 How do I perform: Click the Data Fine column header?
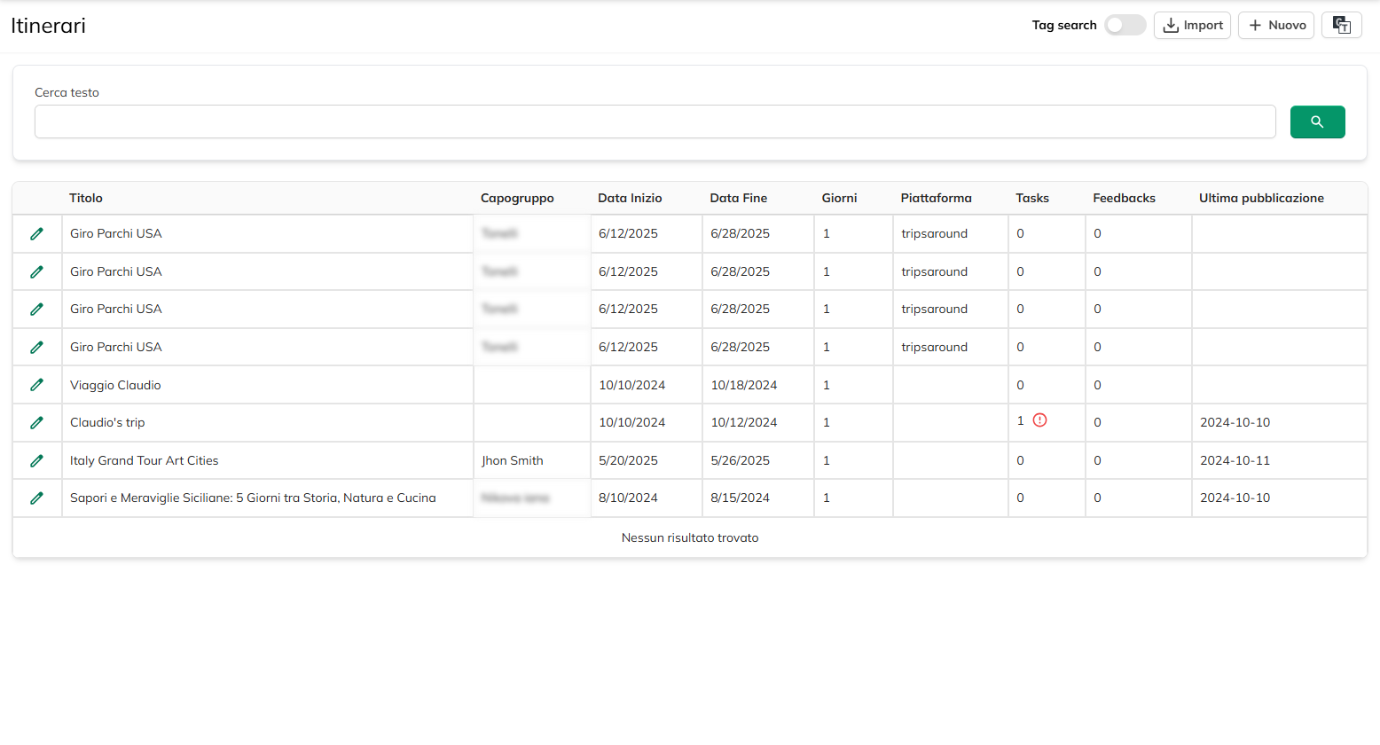coord(738,199)
